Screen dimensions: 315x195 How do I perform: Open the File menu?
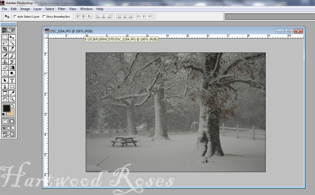click(x=4, y=9)
